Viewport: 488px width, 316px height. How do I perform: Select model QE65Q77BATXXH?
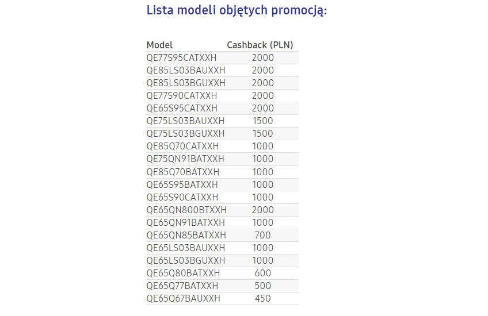click(x=182, y=286)
